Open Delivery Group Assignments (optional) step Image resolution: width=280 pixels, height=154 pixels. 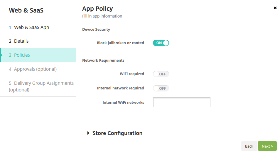(41, 86)
